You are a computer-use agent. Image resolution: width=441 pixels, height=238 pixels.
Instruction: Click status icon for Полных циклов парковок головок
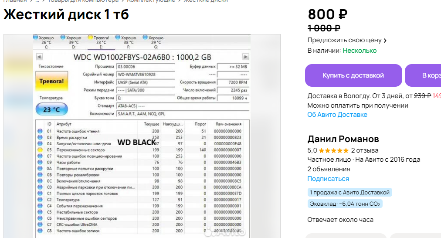[x=40, y=193]
